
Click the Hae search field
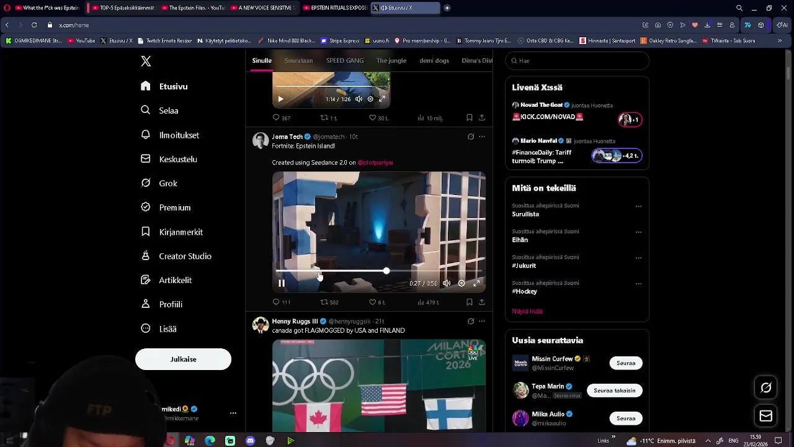click(x=577, y=60)
